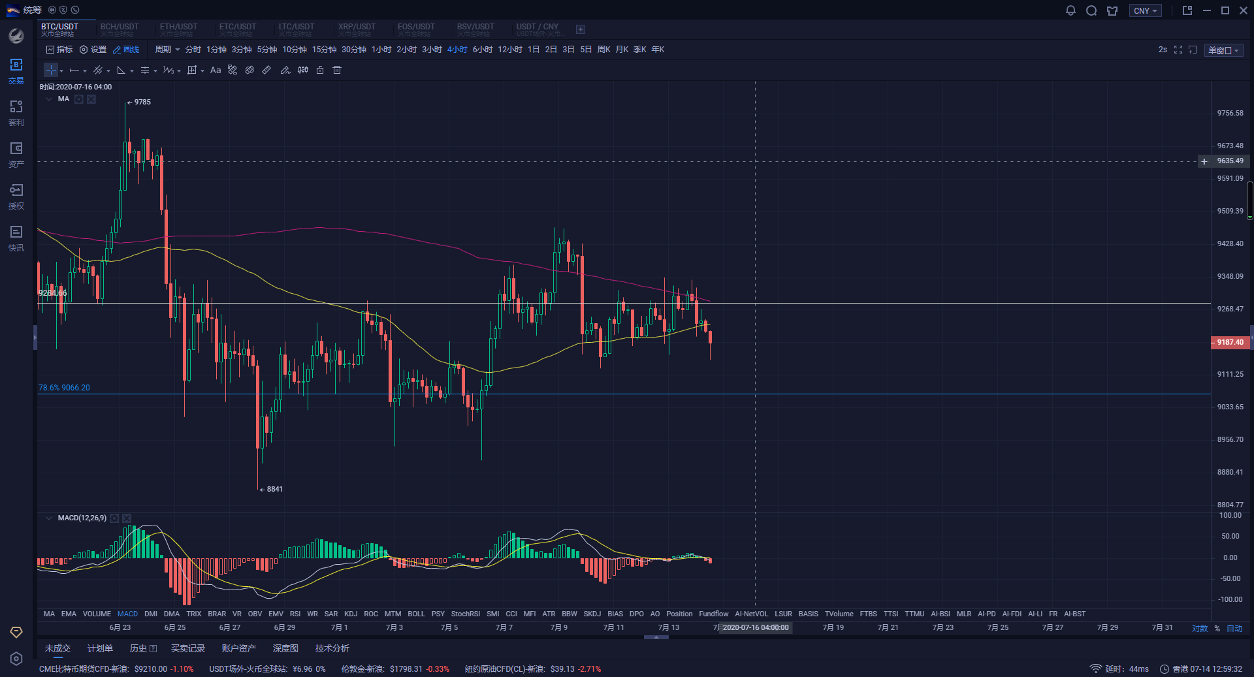Screen dimensions: 1254x677
Task: Switch to ETH/USDT tab
Action: tap(178, 29)
